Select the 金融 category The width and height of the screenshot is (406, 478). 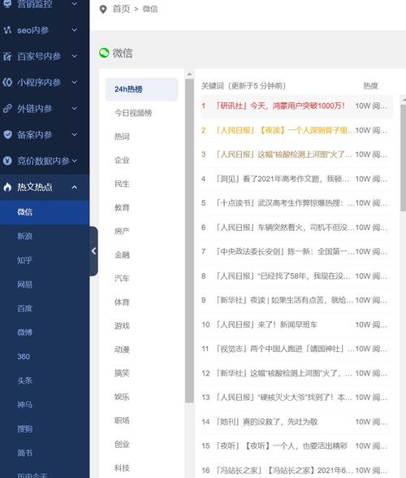point(122,255)
